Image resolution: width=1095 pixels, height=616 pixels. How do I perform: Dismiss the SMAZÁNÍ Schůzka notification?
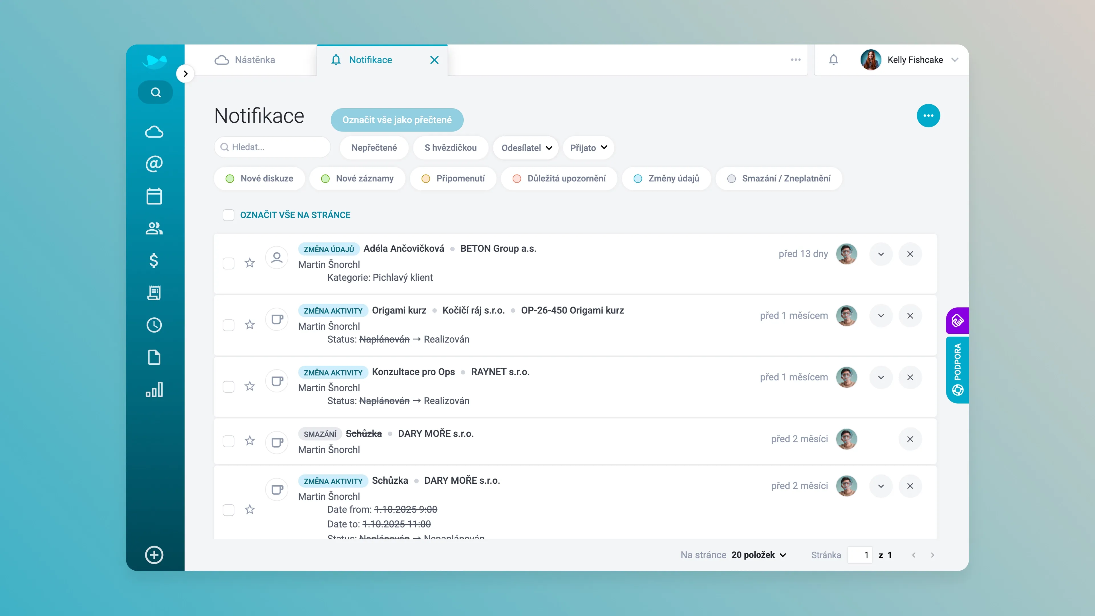910,439
